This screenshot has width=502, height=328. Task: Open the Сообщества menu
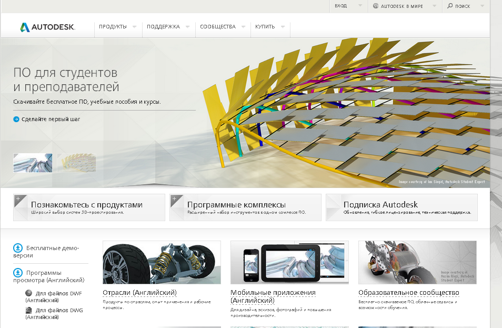[x=218, y=26]
